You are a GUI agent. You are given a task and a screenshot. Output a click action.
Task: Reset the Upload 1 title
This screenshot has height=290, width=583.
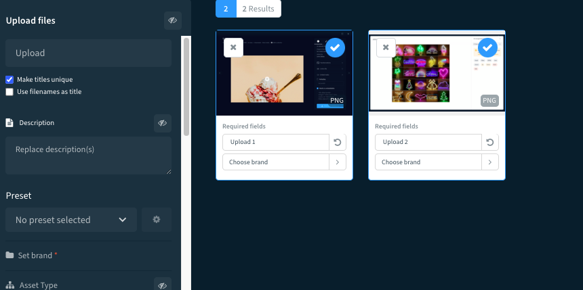pos(338,142)
